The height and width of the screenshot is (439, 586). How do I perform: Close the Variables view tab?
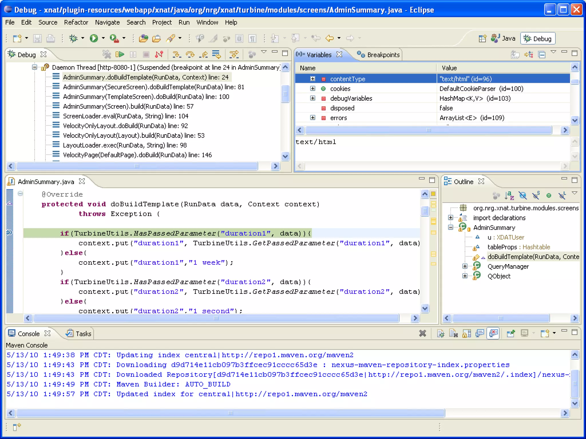pyautogui.click(x=339, y=54)
